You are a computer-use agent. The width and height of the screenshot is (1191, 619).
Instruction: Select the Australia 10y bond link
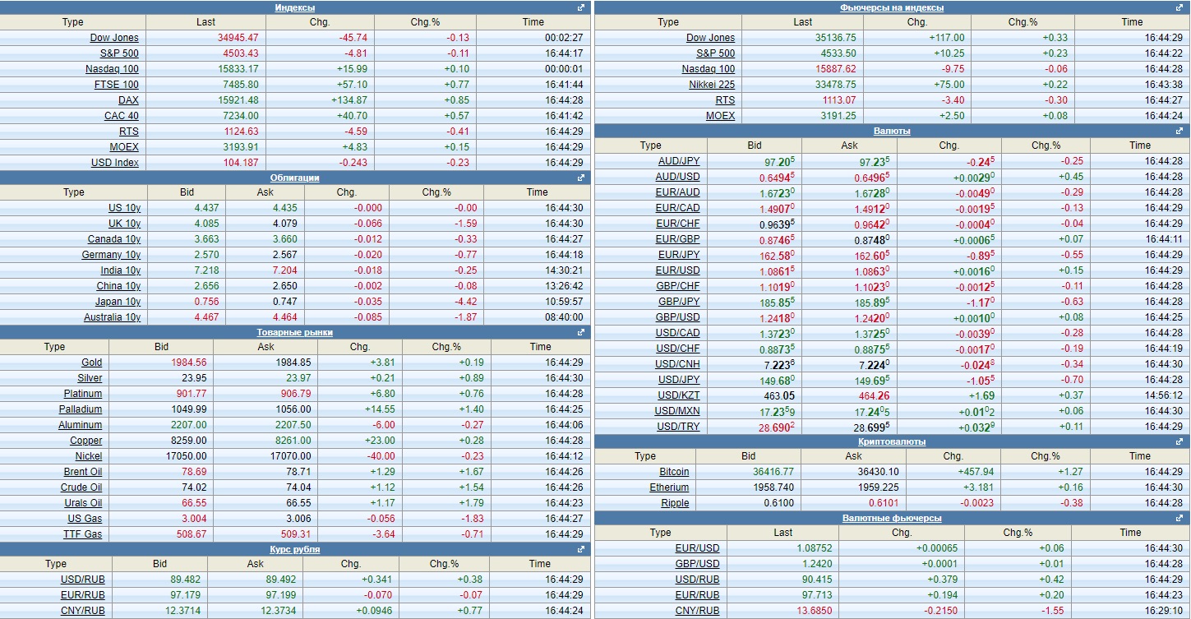pyautogui.click(x=112, y=317)
